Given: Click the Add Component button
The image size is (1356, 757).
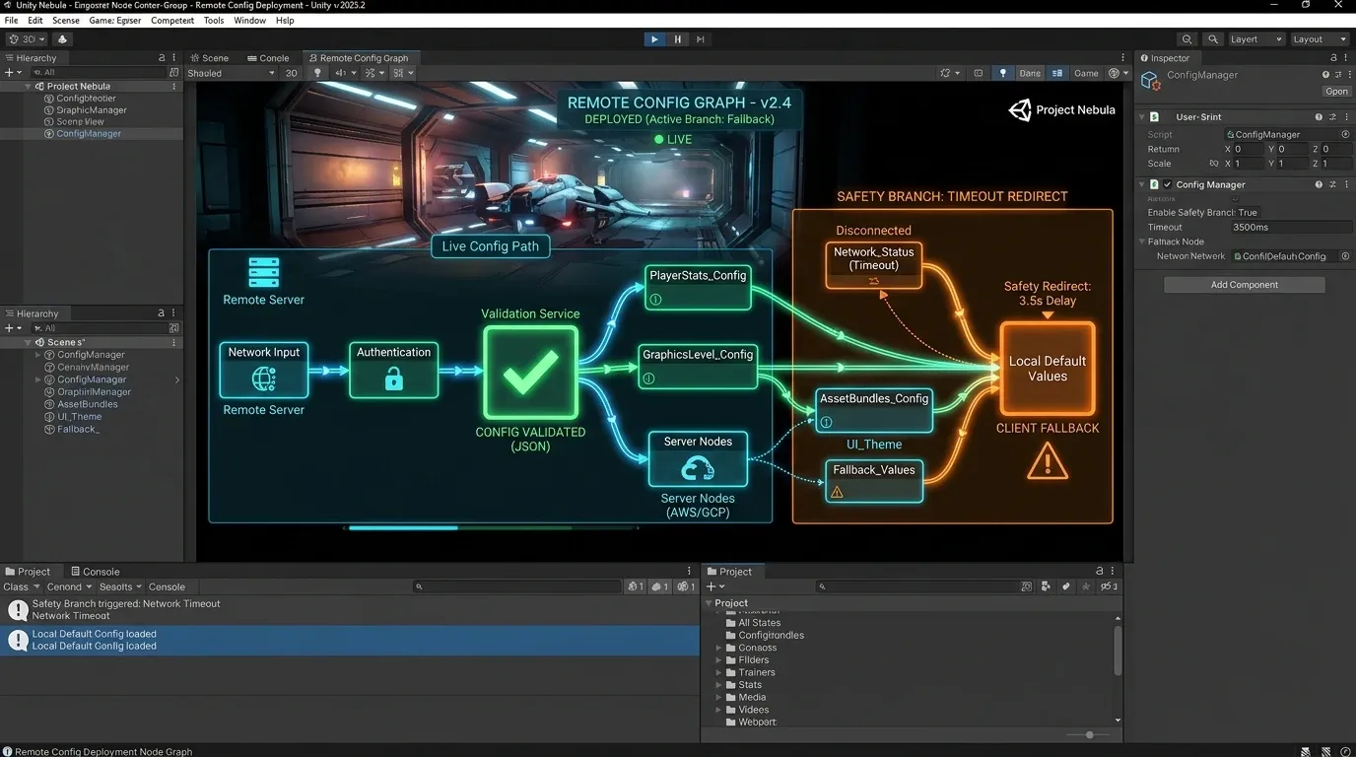Looking at the screenshot, I should pyautogui.click(x=1244, y=285).
